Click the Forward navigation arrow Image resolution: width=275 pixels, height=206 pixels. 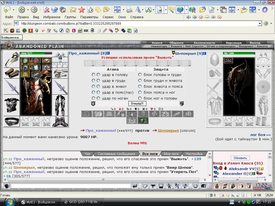(x=34, y=10)
